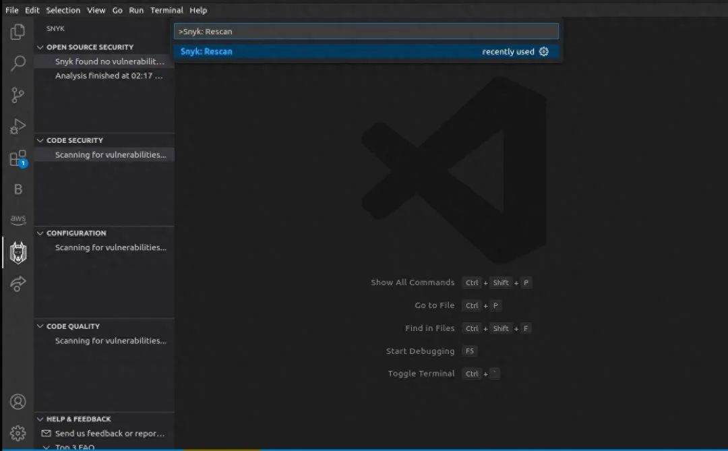728x451 pixels.
Task: Open the B extension icon in activity bar
Action: point(18,189)
